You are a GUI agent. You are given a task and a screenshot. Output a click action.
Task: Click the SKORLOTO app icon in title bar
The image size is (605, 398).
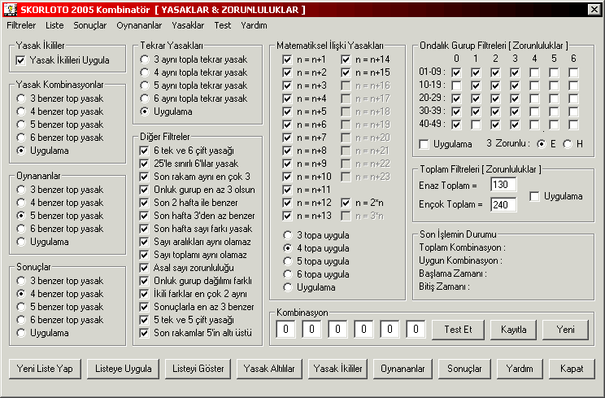click(x=11, y=9)
